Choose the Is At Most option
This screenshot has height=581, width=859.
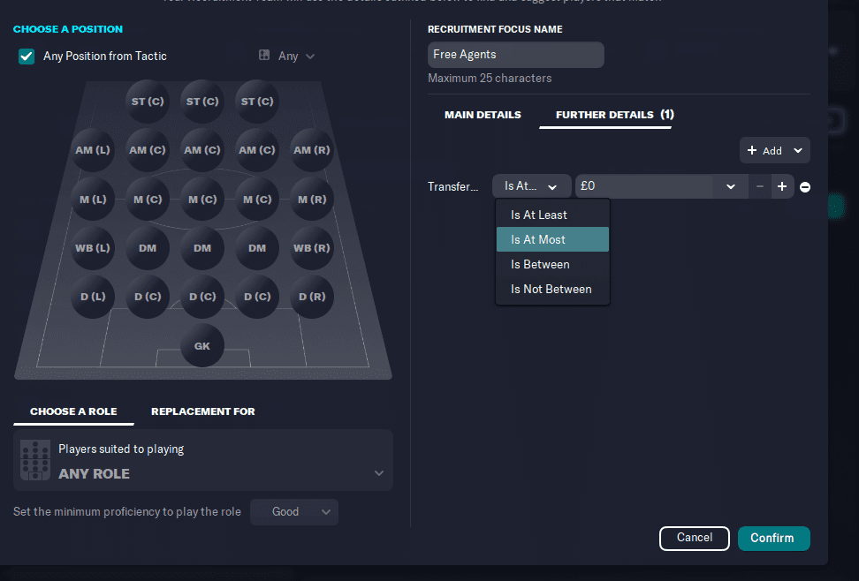pyautogui.click(x=552, y=239)
